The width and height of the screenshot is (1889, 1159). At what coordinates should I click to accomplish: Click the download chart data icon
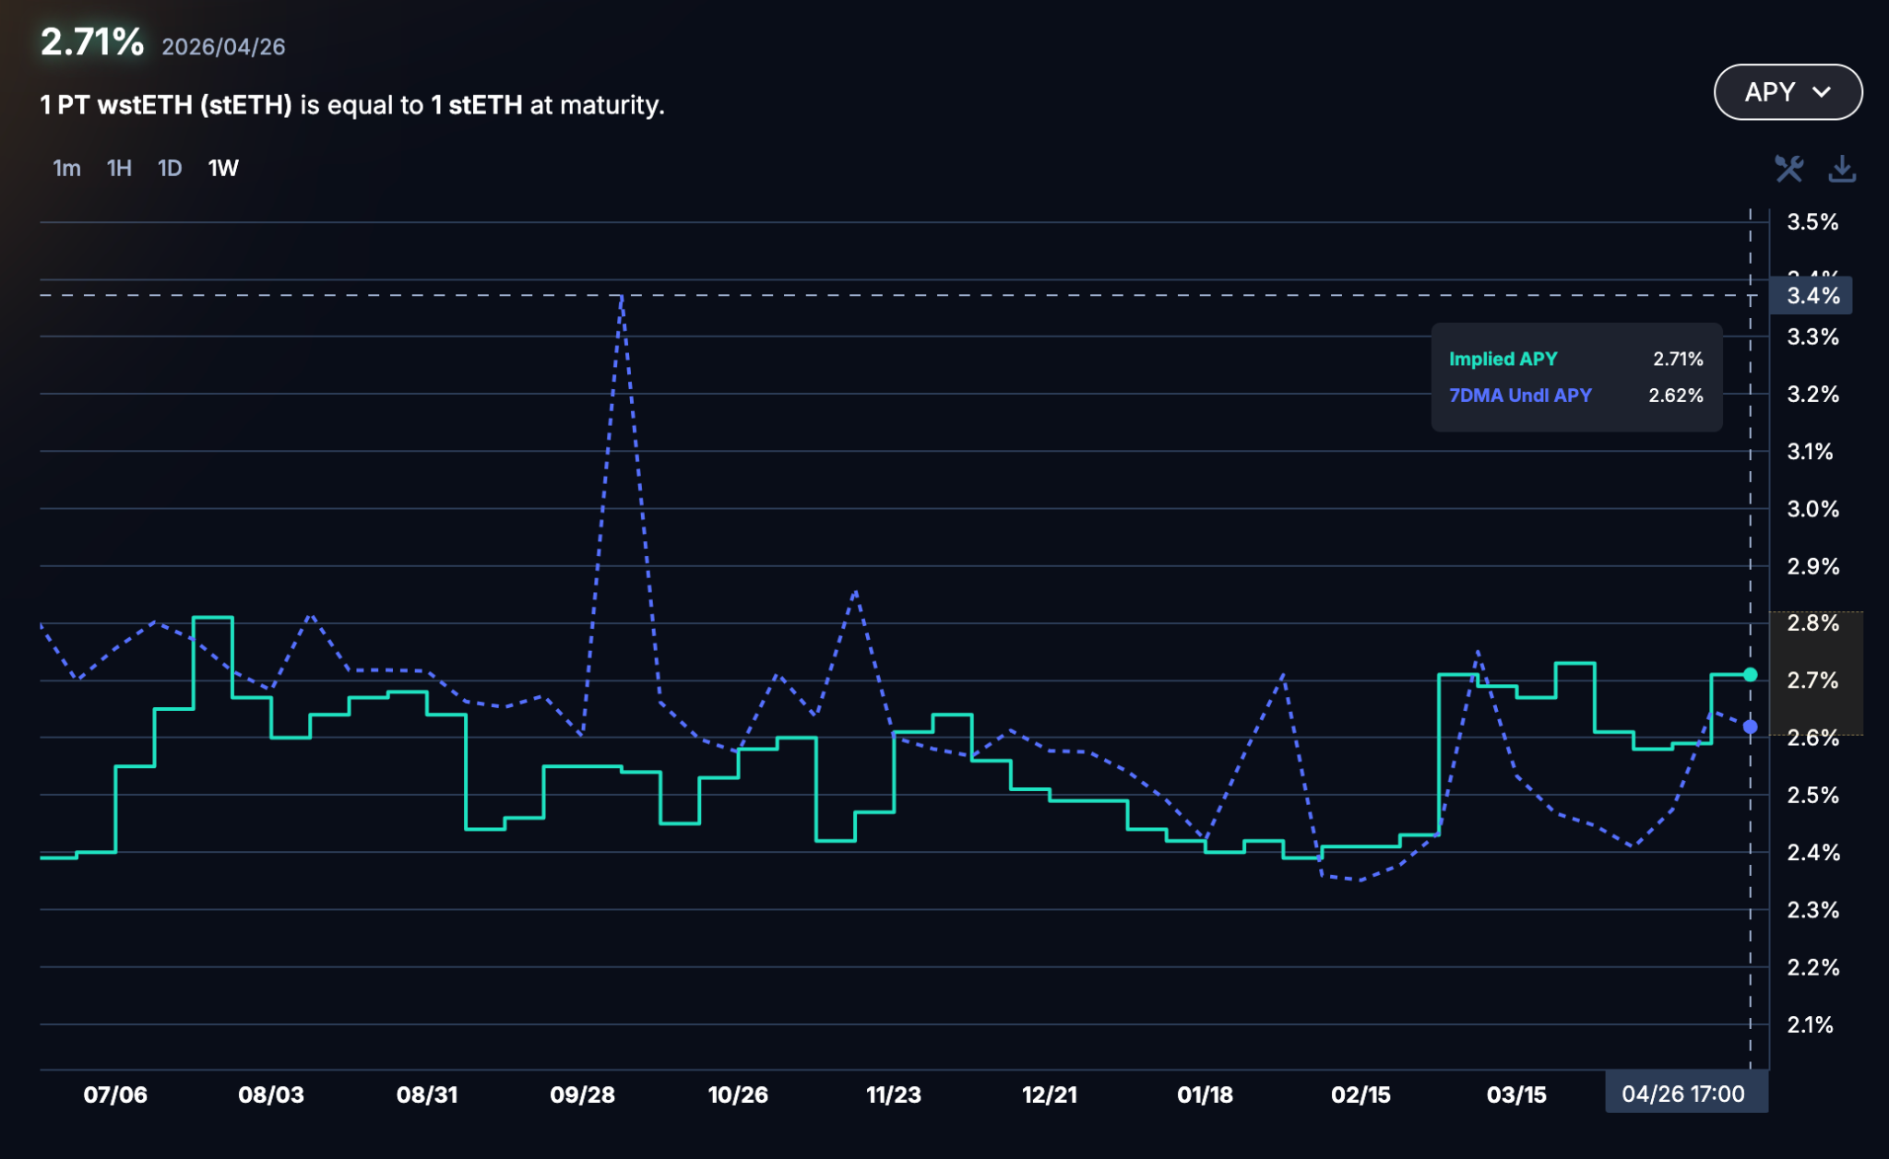(x=1842, y=169)
